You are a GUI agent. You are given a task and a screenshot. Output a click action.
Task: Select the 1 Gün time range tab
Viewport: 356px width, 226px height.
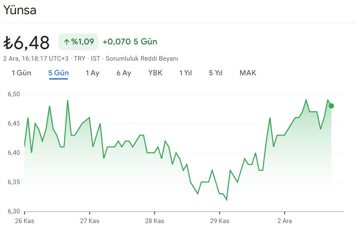(x=21, y=73)
